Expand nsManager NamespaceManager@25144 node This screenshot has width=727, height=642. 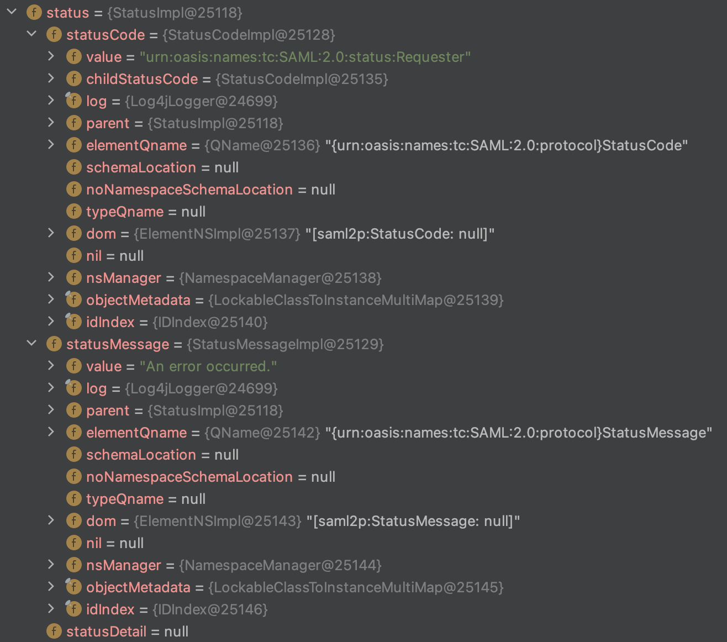pos(51,564)
